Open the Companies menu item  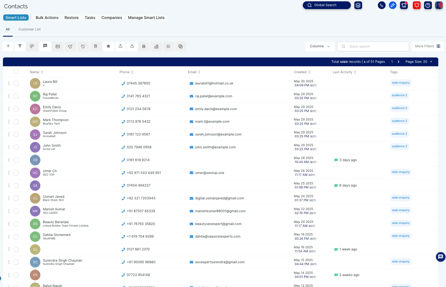tap(111, 18)
